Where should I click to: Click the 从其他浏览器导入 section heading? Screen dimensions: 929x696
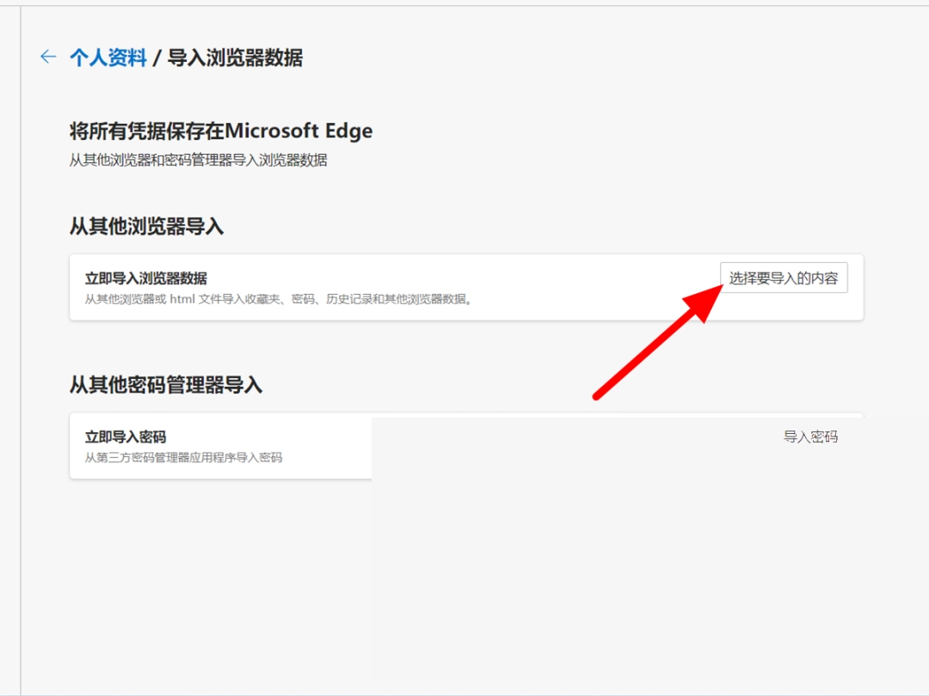[x=146, y=226]
